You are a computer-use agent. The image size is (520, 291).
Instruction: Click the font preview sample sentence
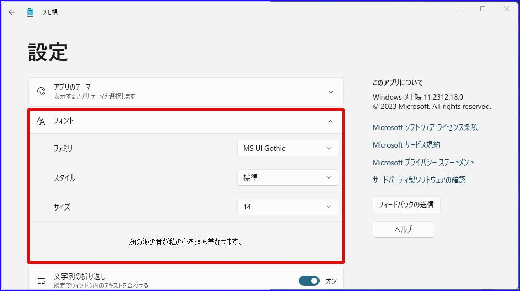186,242
